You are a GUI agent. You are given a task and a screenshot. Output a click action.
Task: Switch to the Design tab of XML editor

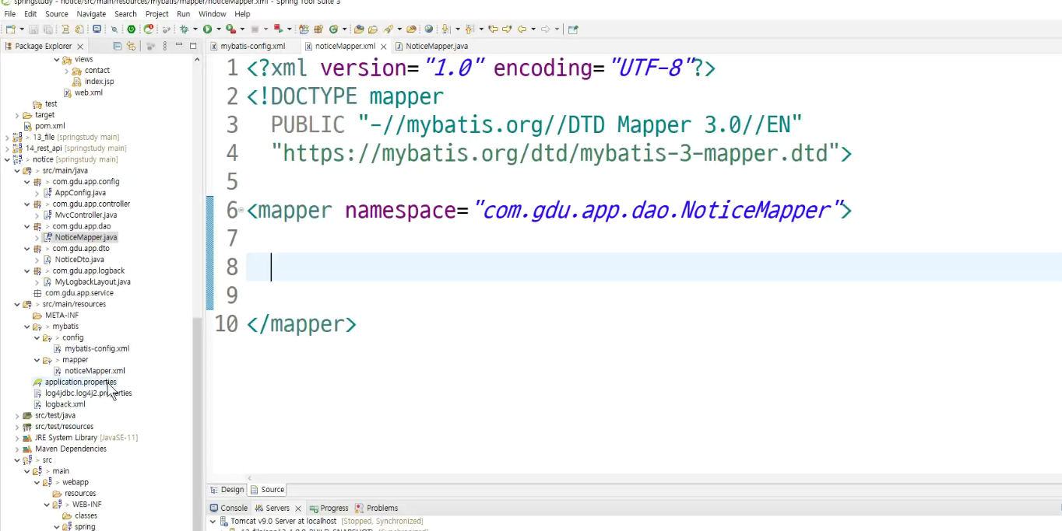pyautogui.click(x=227, y=490)
